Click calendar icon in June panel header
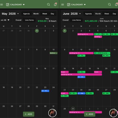This screenshot has height=118, width=118. [69, 5]
